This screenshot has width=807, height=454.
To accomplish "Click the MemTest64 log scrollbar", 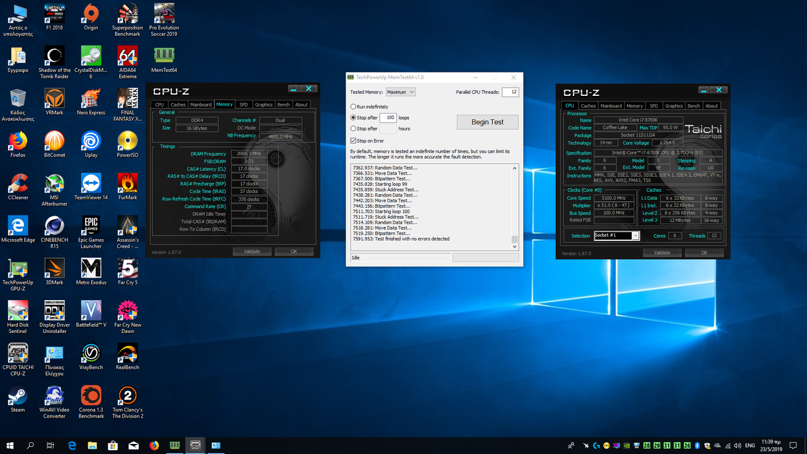I will tap(514, 207).
